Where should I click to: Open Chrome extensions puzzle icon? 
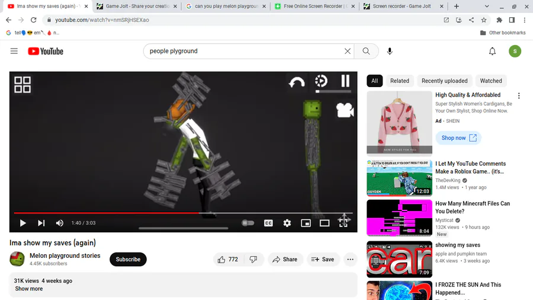pyautogui.click(x=499, y=20)
